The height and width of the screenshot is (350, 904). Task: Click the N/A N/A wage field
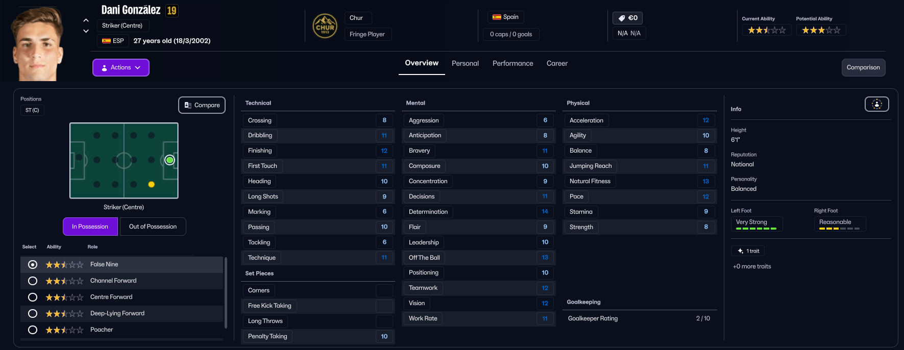tap(629, 33)
